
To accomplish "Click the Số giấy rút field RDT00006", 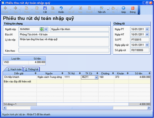I will (x=140, y=50).
